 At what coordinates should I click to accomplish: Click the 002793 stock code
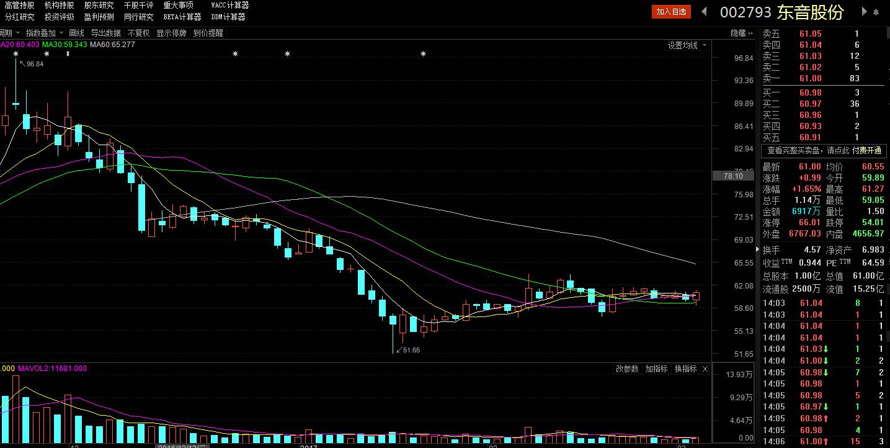point(745,12)
